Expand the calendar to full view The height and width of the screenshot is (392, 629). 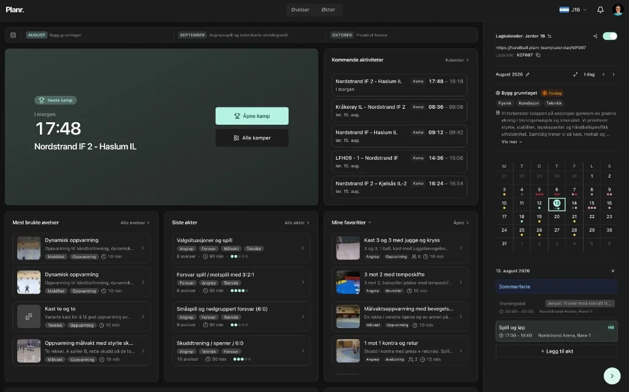[575, 74]
